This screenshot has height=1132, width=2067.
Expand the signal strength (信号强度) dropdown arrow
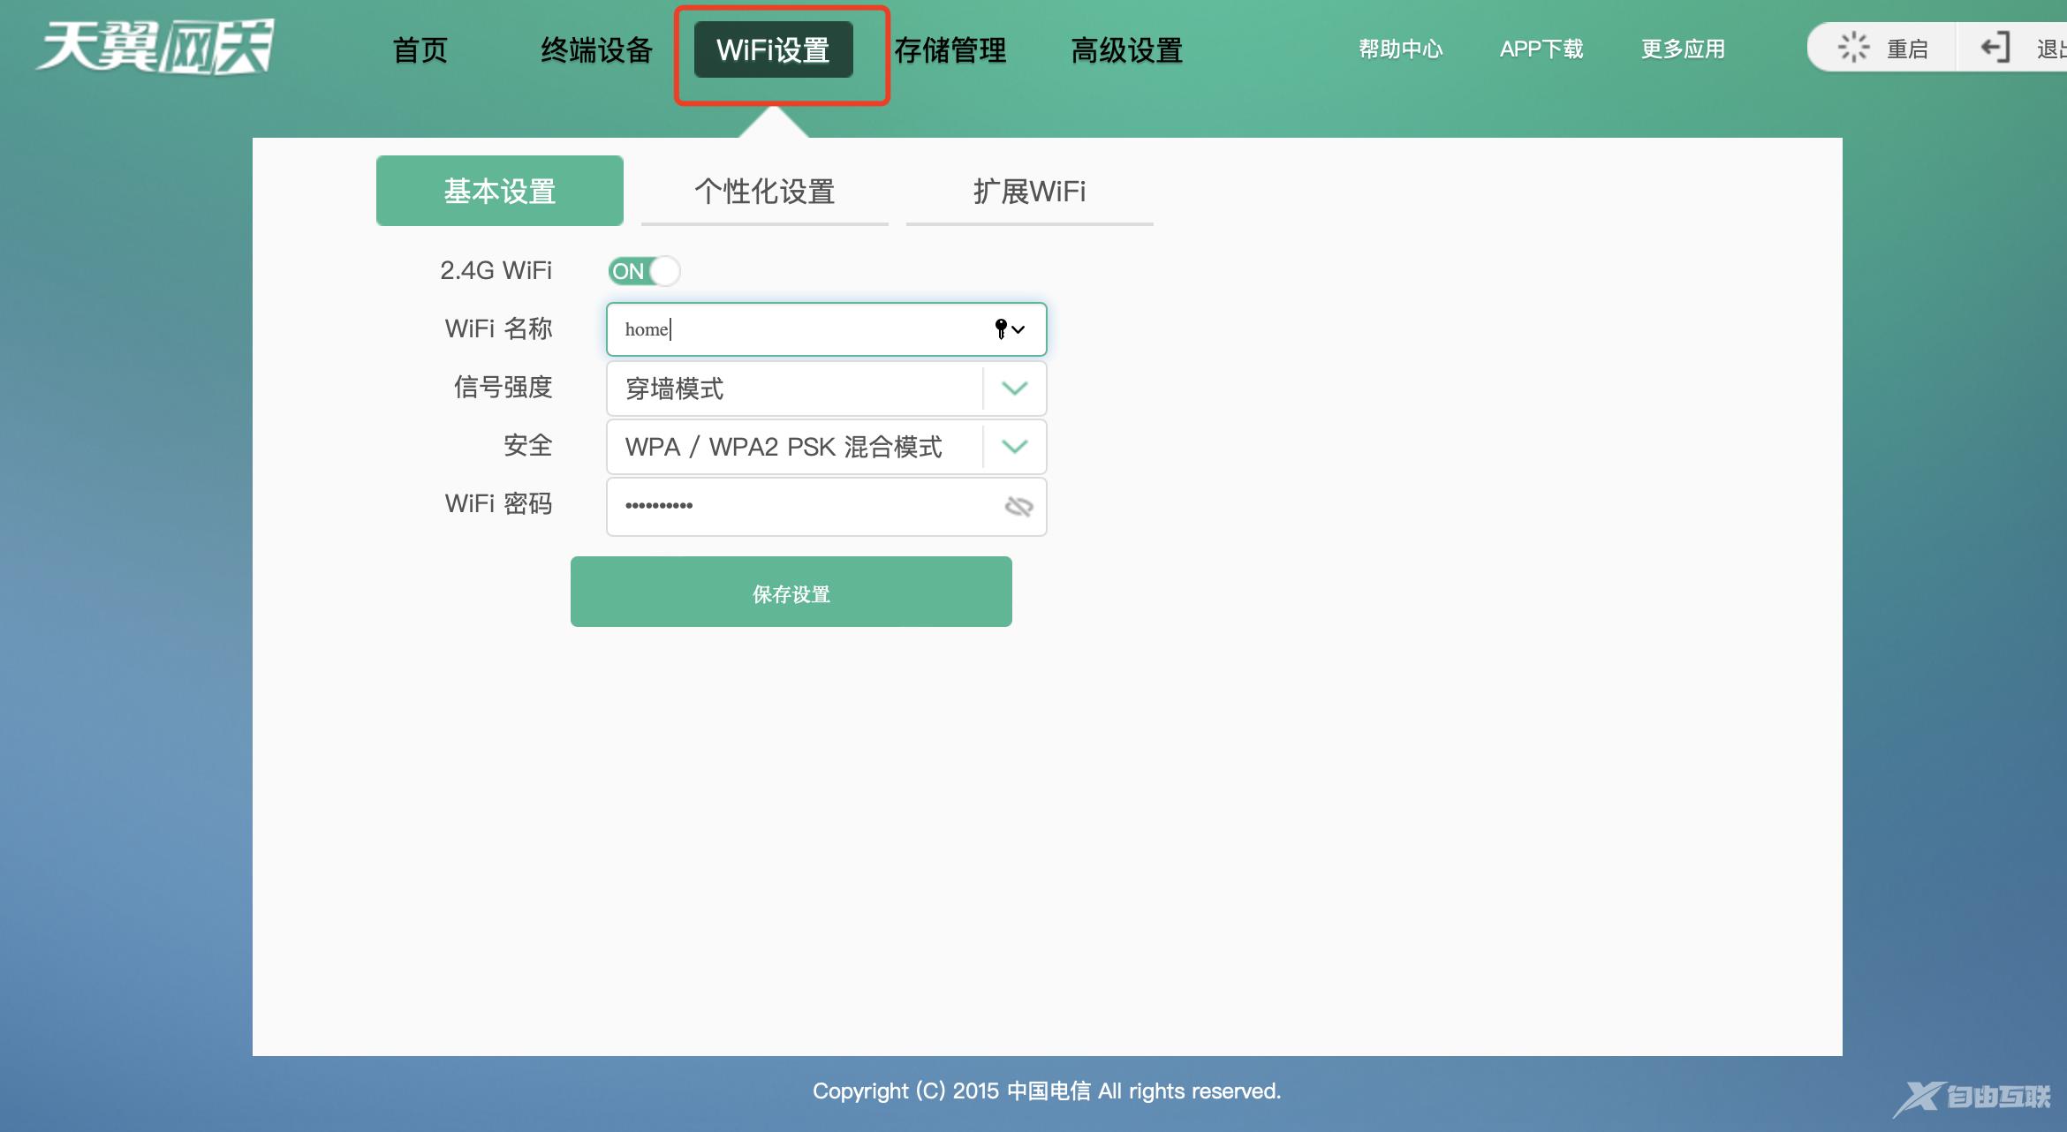coord(1015,389)
